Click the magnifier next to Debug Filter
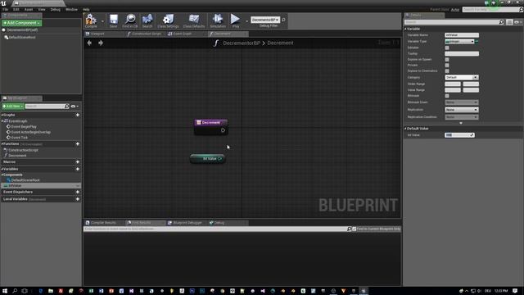Viewport: 524px width, 295px height. point(284,20)
